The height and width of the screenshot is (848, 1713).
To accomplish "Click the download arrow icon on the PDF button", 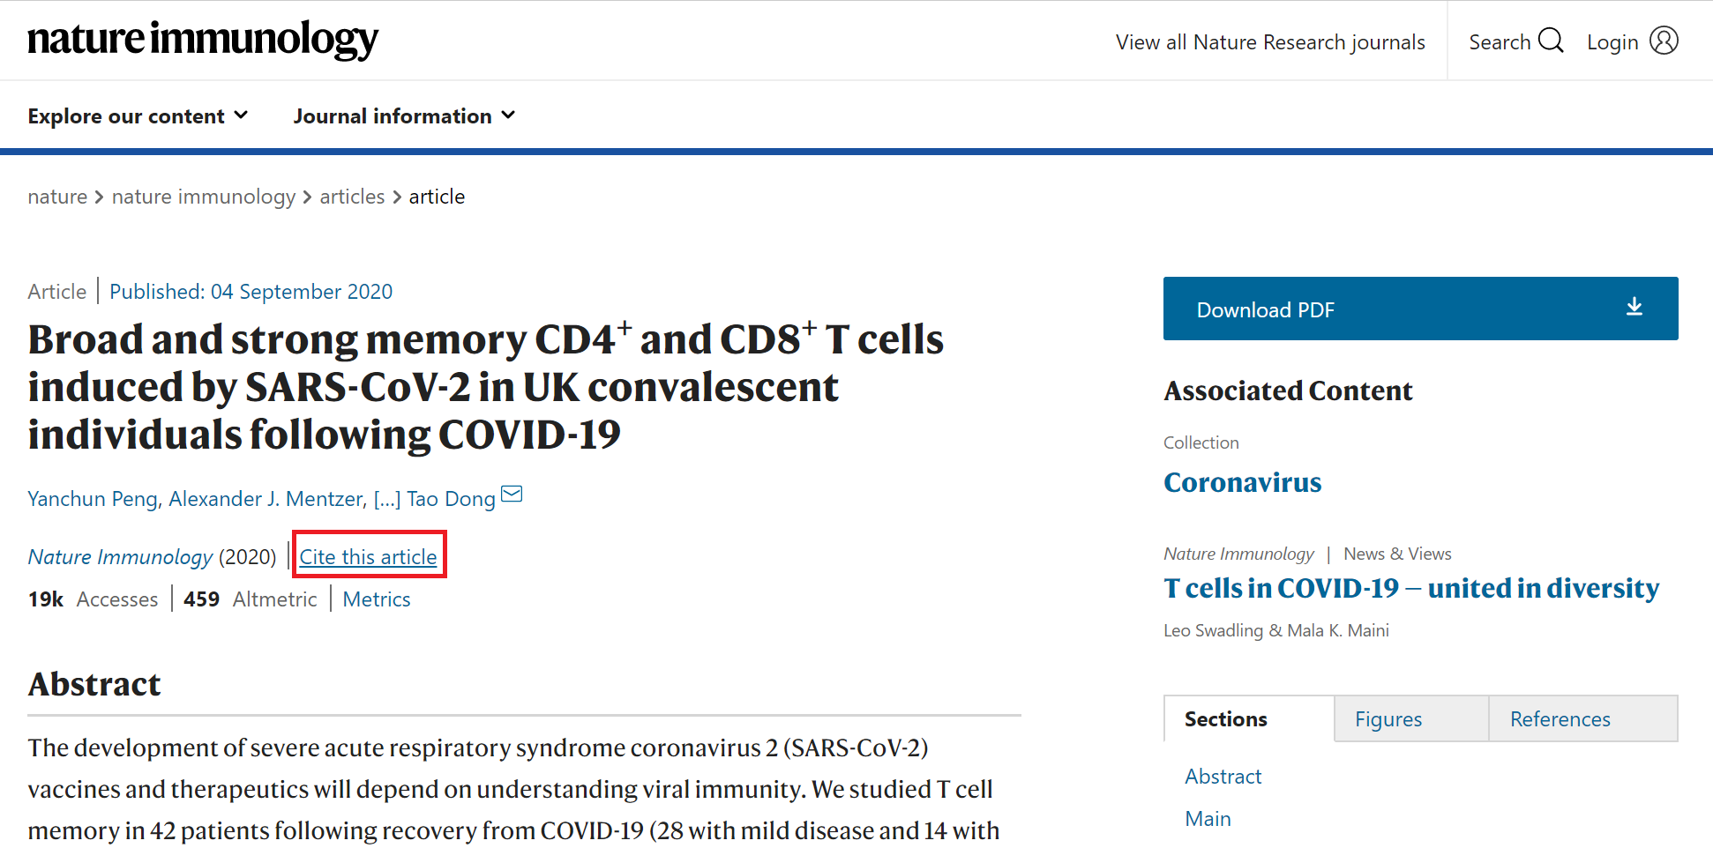I will pyautogui.click(x=1634, y=307).
